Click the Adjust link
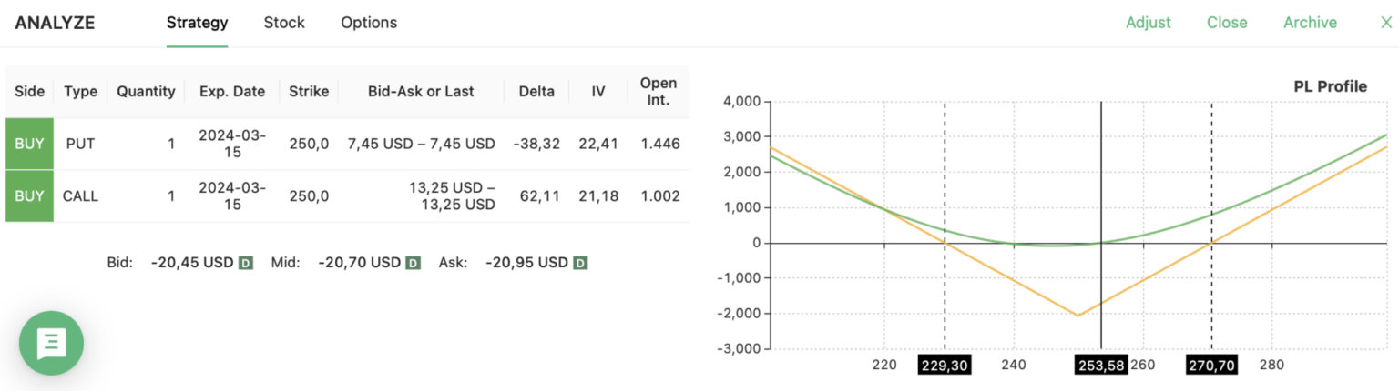This screenshot has height=391, width=1399. coord(1148,23)
